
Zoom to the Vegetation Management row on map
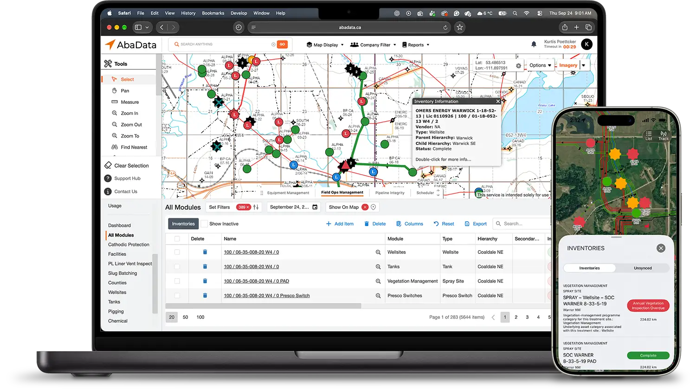[x=378, y=281]
